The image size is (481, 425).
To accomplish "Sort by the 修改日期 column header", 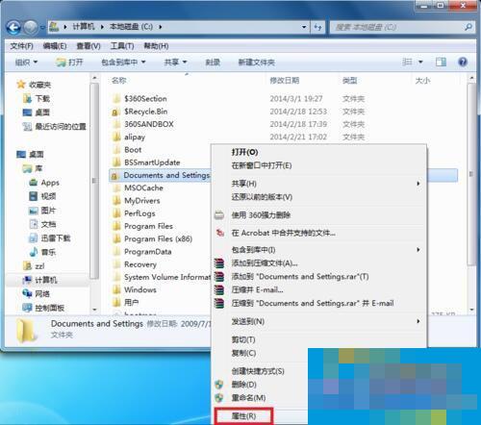I will point(285,80).
